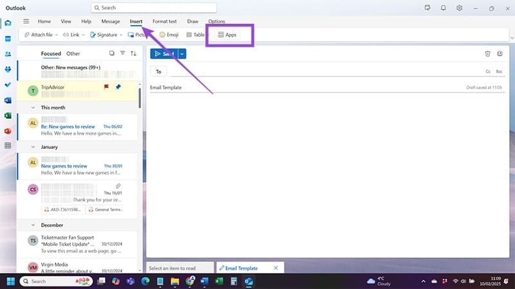
Task: Open the Format text ribbon tab
Action: pos(165,21)
